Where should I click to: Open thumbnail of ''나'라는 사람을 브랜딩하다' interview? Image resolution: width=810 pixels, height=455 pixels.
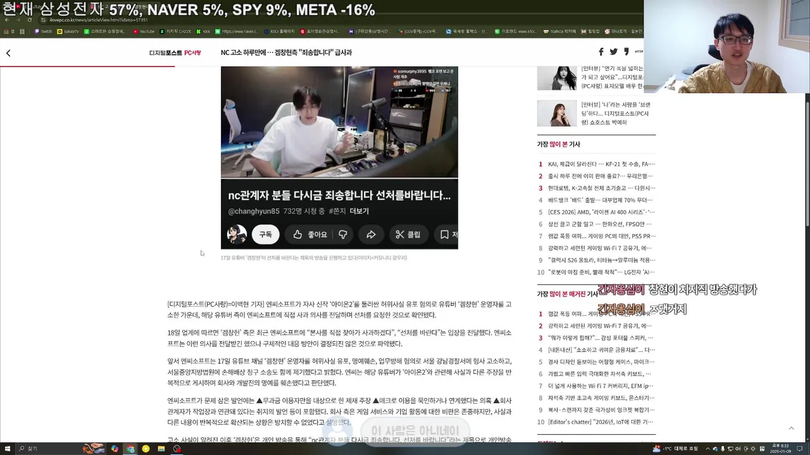557,114
